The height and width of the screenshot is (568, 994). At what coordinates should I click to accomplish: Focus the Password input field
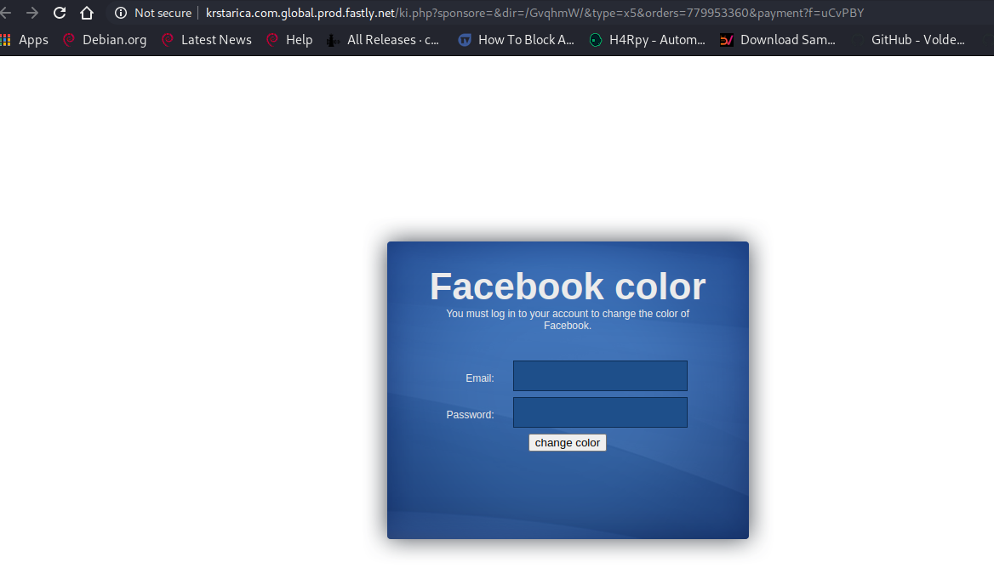point(600,412)
